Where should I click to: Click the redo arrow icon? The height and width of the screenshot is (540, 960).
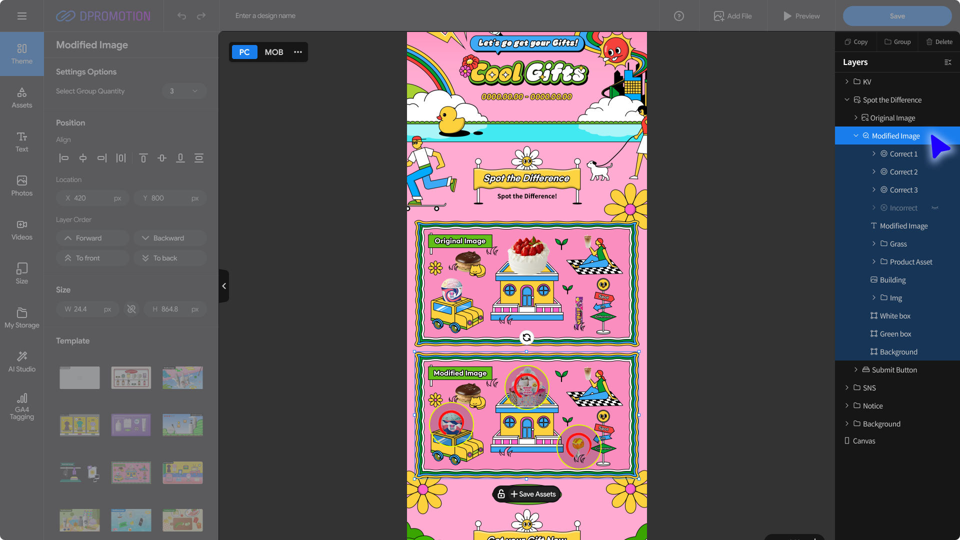pyautogui.click(x=201, y=16)
